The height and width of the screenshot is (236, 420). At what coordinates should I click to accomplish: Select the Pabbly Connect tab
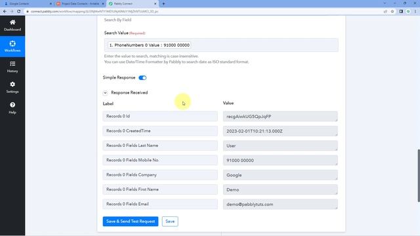pos(132,4)
